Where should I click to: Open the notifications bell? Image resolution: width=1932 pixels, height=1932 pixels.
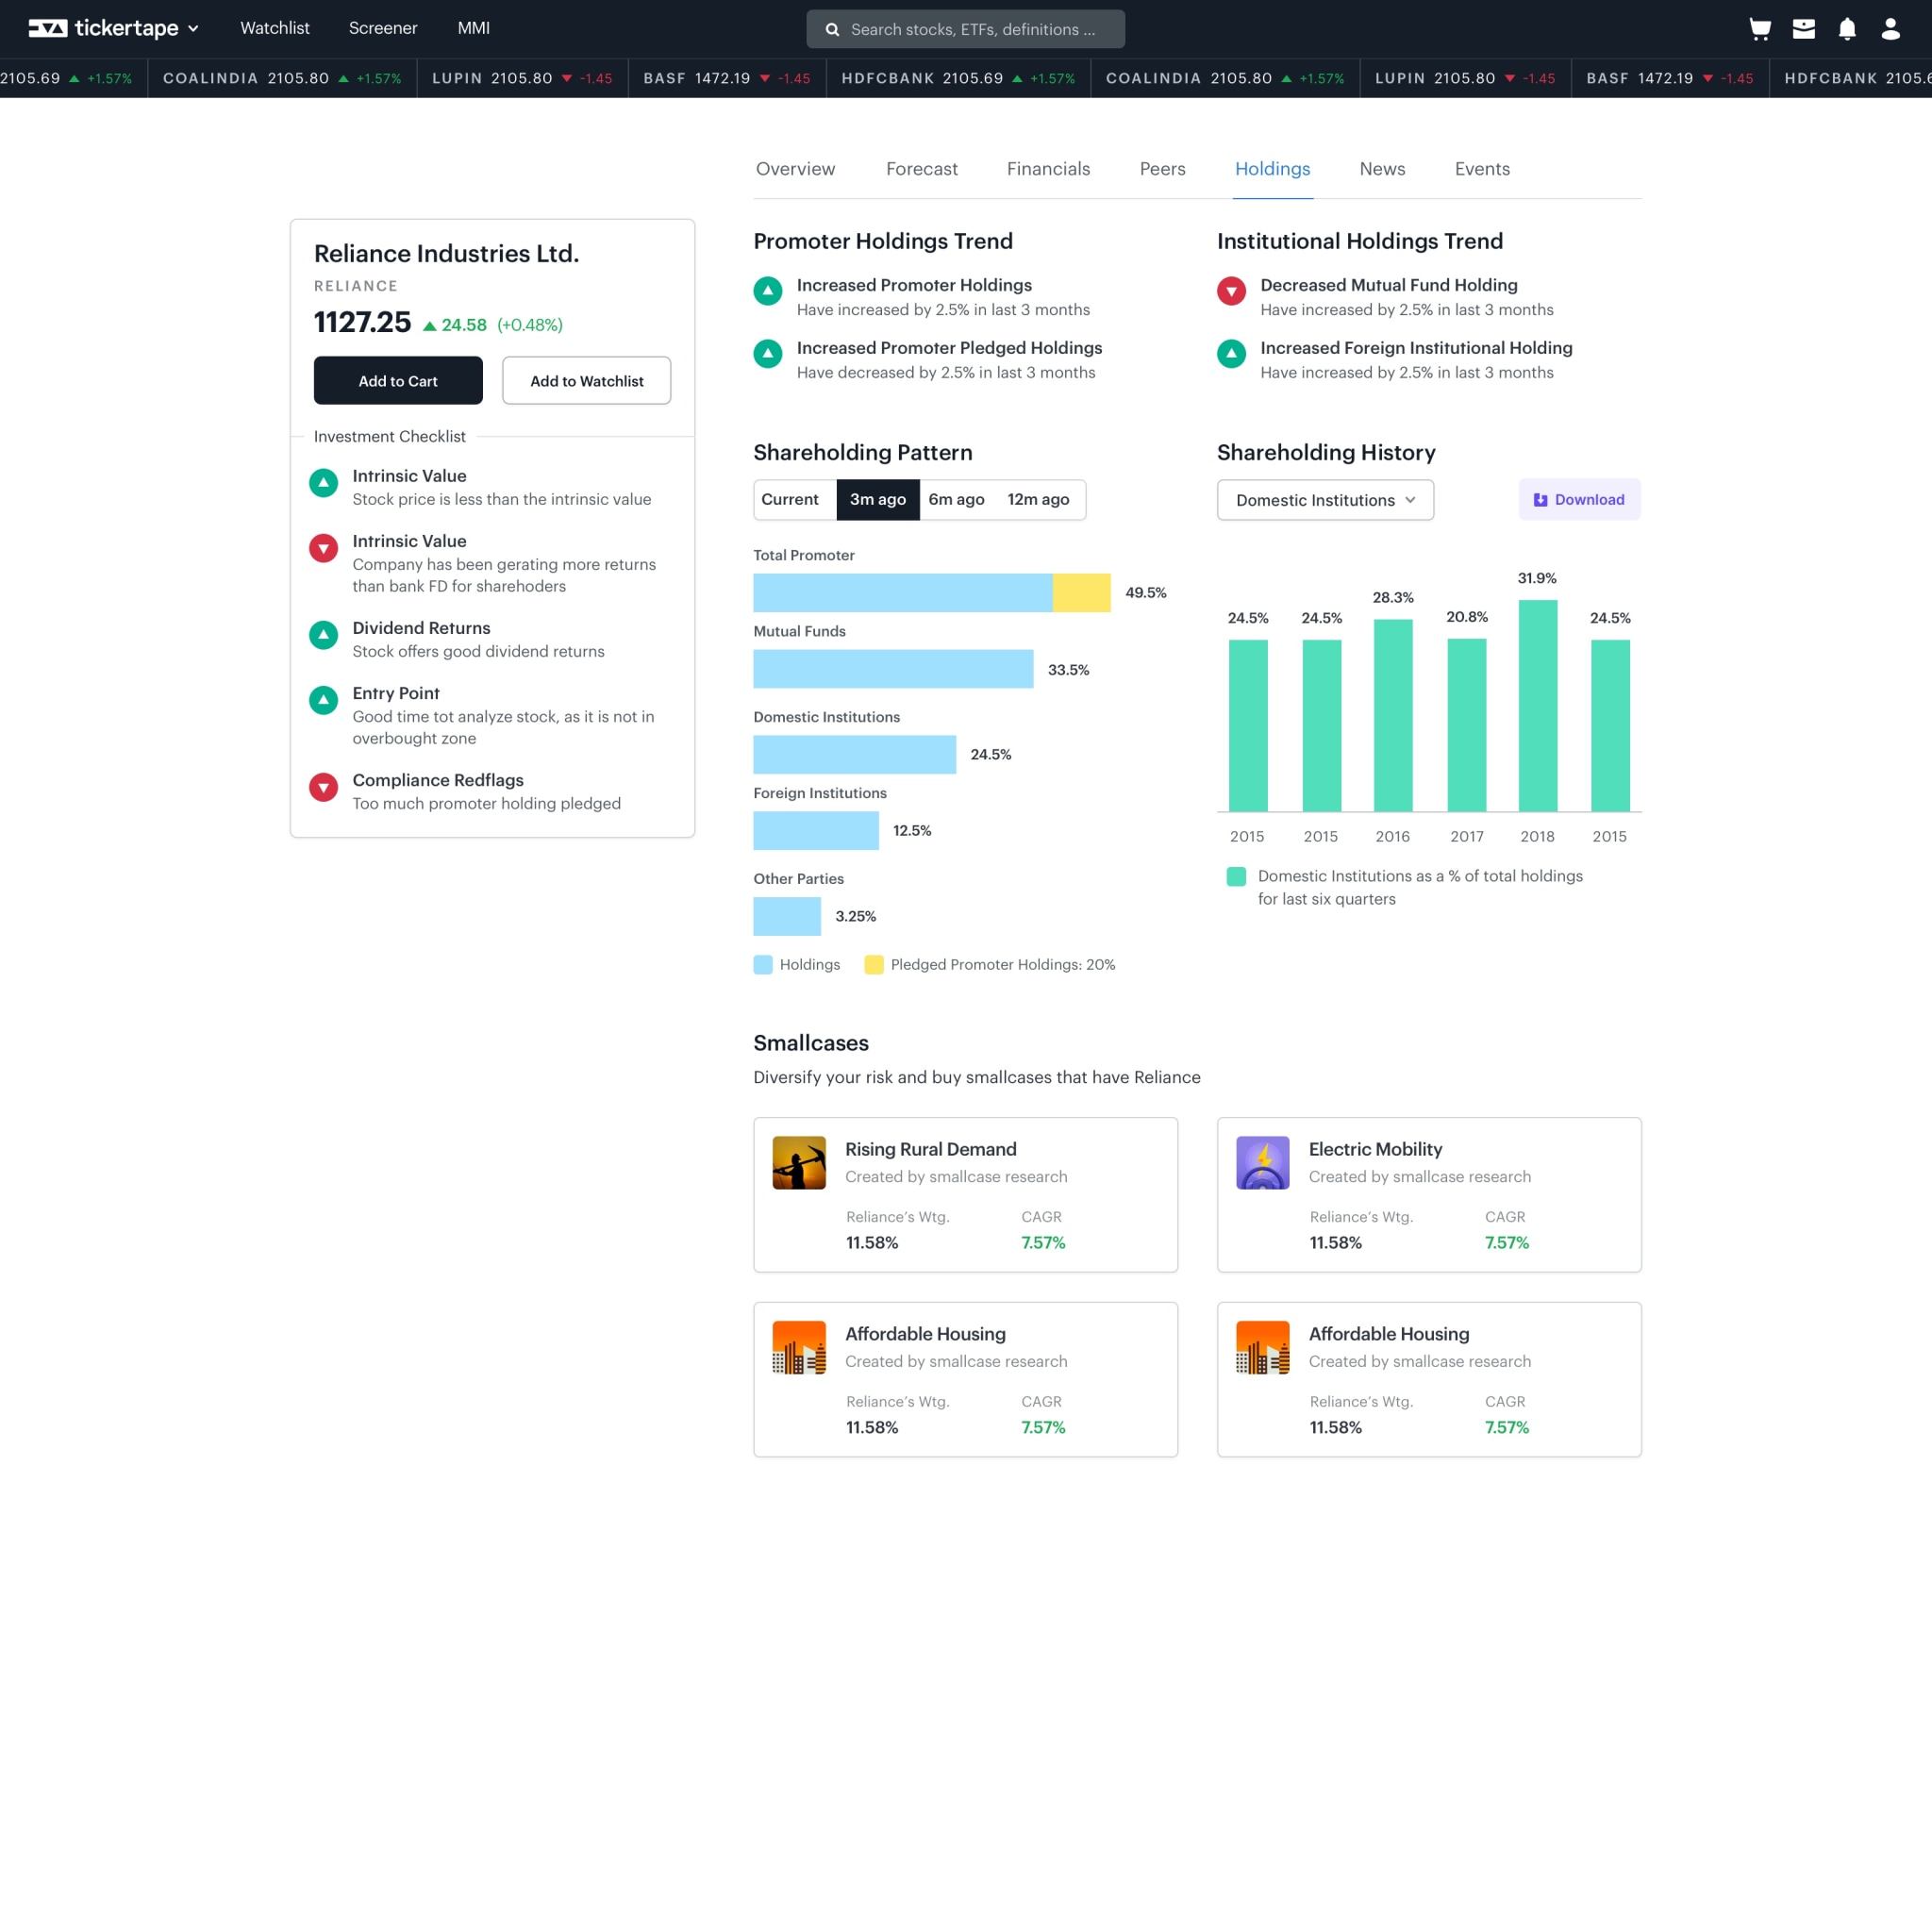click(1847, 29)
